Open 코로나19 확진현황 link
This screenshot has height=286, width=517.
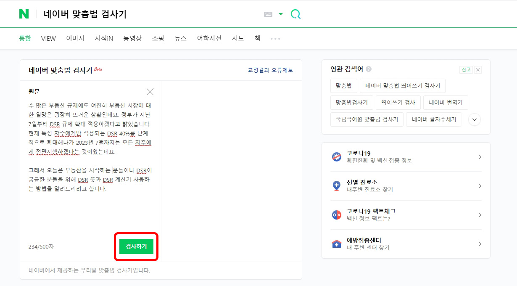click(379, 157)
